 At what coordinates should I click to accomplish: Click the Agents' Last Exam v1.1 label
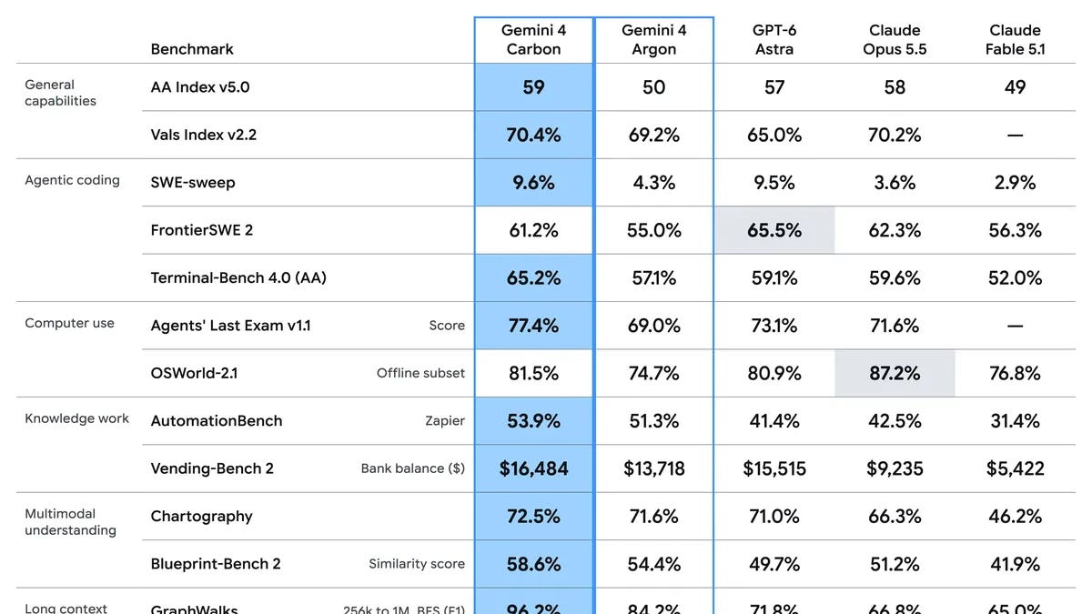click(x=230, y=326)
